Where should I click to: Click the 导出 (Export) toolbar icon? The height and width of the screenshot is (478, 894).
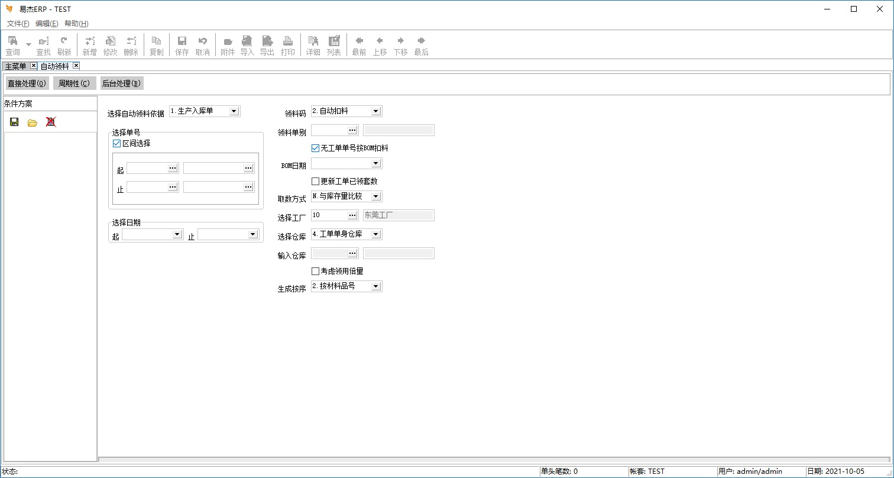[267, 45]
